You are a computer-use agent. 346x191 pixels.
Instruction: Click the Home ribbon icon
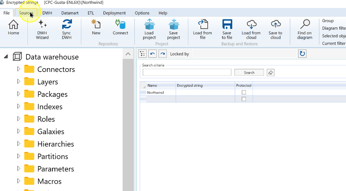(x=14, y=27)
